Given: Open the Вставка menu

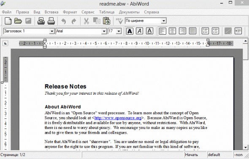Looking at the screenshot, I should pos(51,12).
